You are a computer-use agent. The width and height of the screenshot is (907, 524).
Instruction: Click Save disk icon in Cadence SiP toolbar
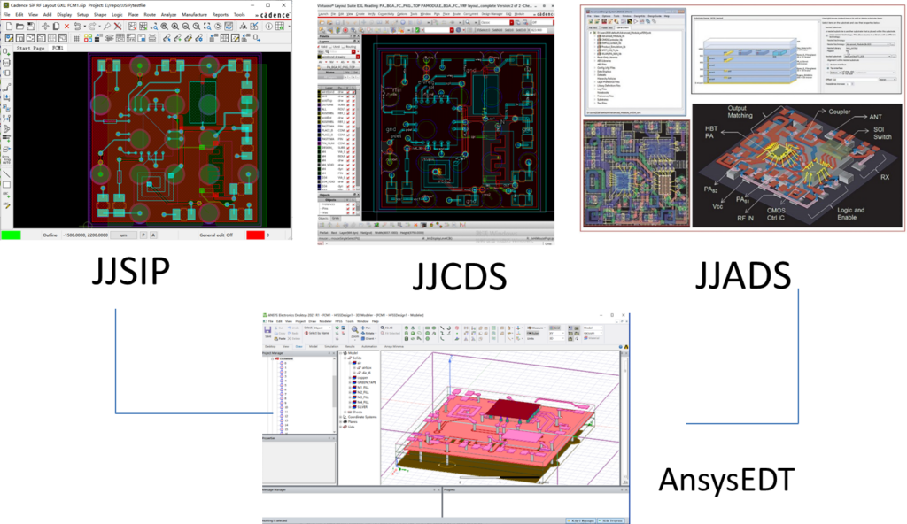(x=30, y=26)
